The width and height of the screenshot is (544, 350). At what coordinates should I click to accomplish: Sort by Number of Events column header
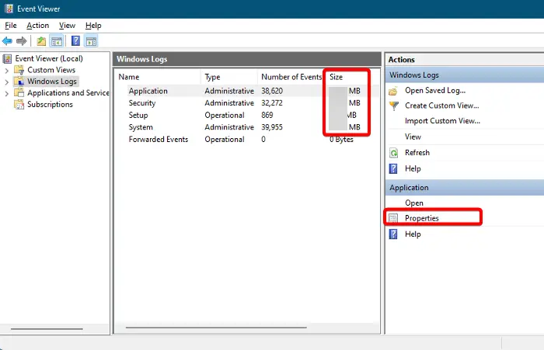point(291,77)
